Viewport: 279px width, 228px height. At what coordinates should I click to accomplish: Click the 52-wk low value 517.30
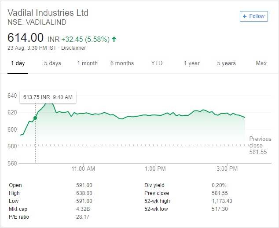tap(220, 209)
